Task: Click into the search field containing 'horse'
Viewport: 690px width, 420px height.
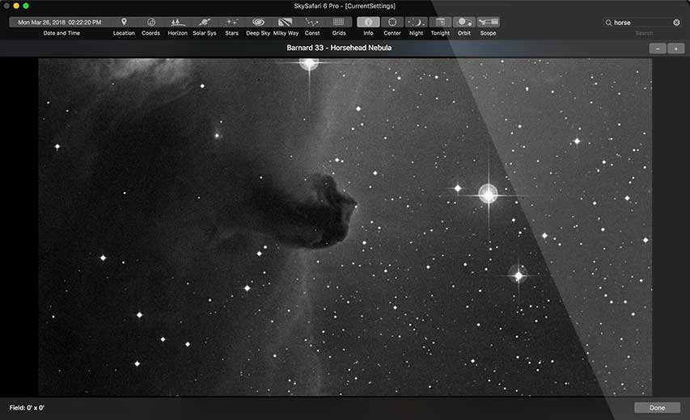Action: click(642, 23)
